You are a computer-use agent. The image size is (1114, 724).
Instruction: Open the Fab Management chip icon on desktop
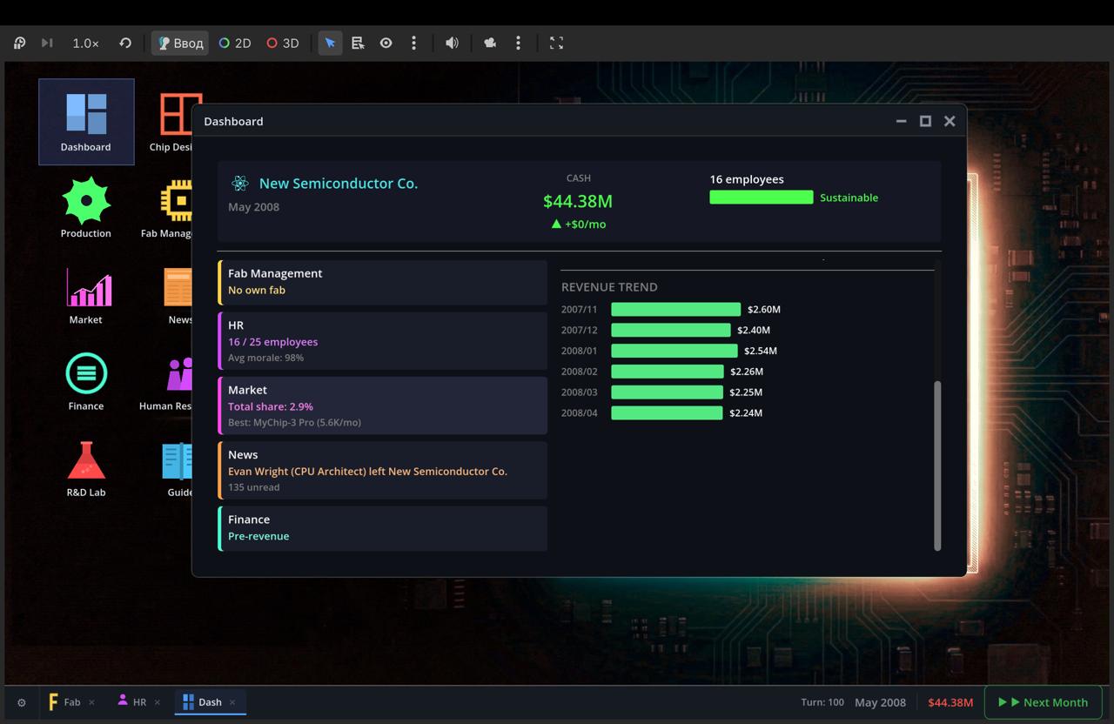[x=172, y=208]
